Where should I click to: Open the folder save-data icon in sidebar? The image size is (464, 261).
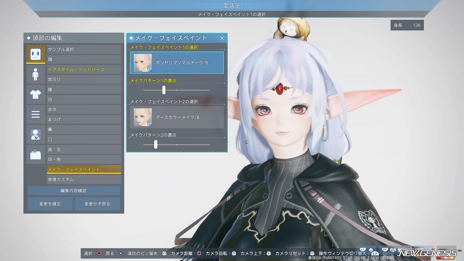pyautogui.click(x=36, y=154)
